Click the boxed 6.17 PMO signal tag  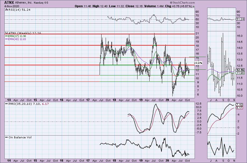(x=239, y=108)
